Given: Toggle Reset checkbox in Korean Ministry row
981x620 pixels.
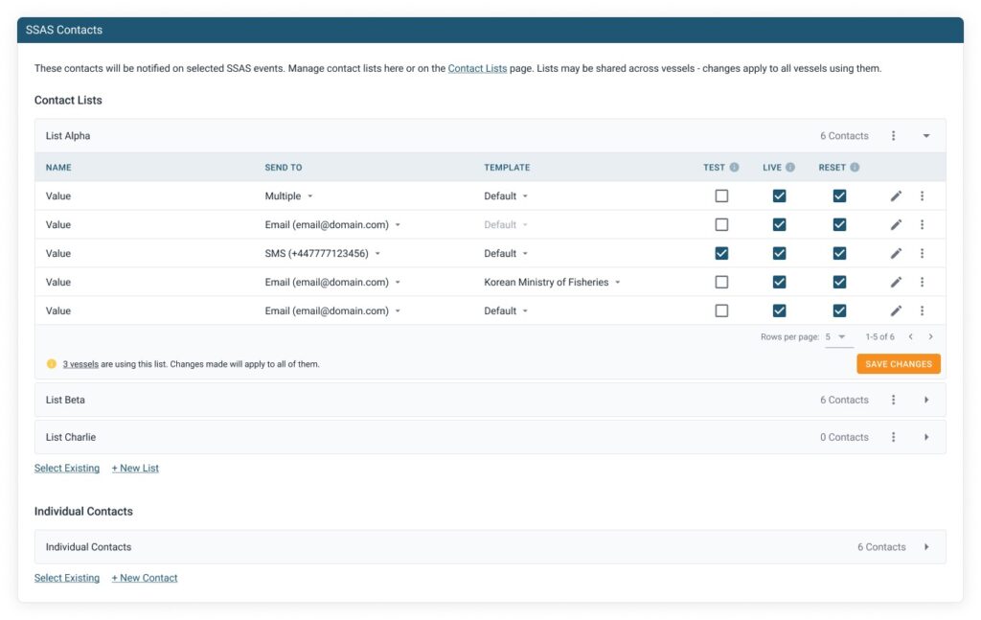Looking at the screenshot, I should [839, 283].
